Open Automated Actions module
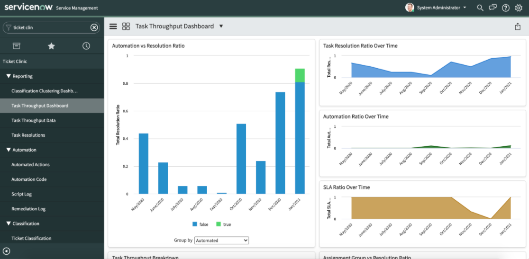Image resolution: width=529 pixels, height=259 pixels. tap(30, 165)
